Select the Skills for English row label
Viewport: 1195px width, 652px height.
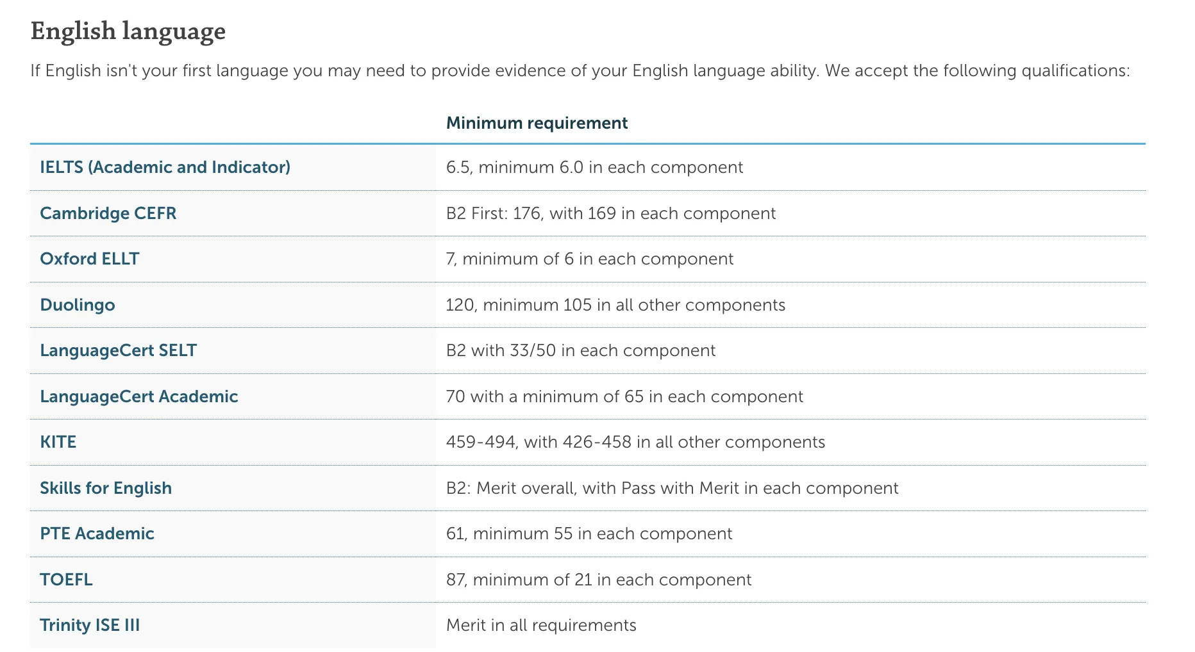click(x=106, y=488)
